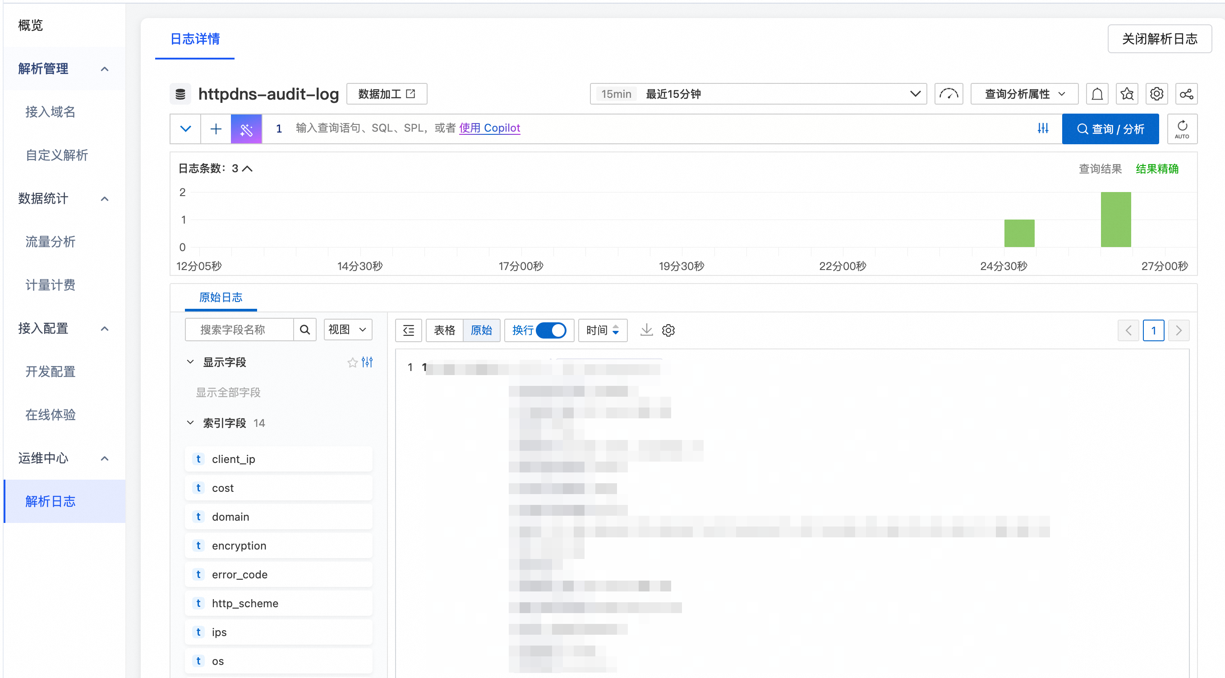Open the query settings sliders icon
Screen dimensions: 1225x678
click(x=1042, y=128)
